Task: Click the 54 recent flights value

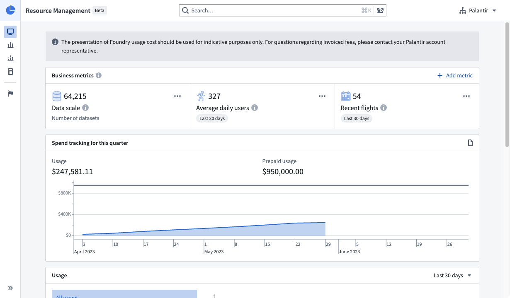Action: tap(357, 96)
